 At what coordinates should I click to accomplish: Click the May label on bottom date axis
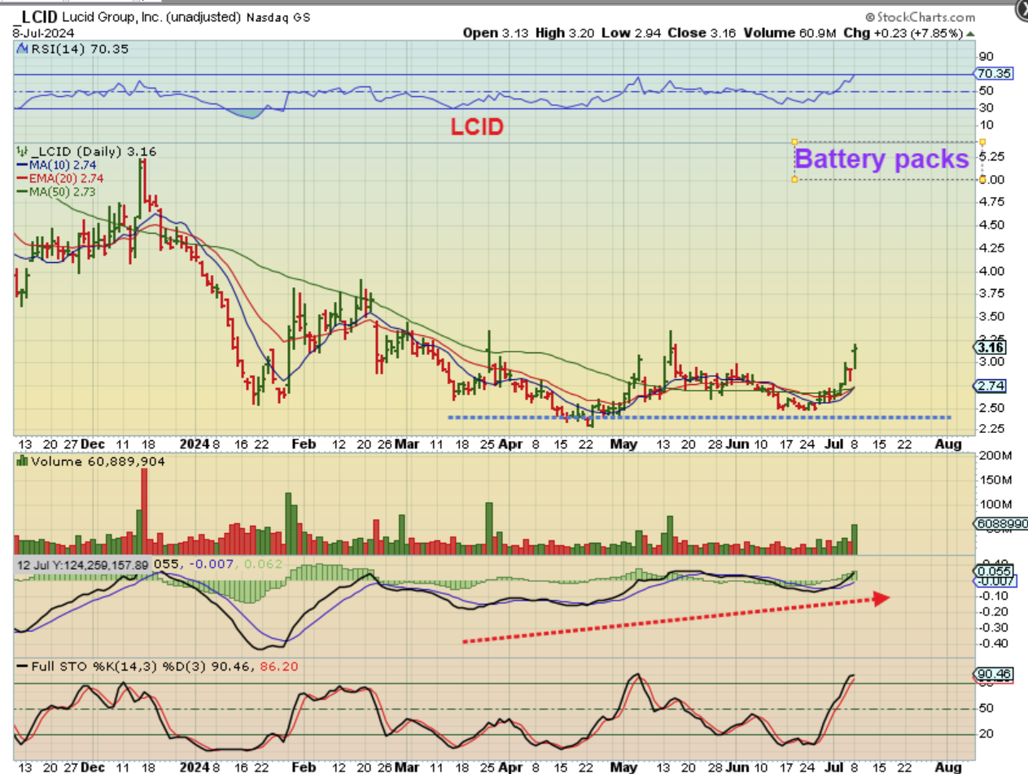pyautogui.click(x=623, y=766)
